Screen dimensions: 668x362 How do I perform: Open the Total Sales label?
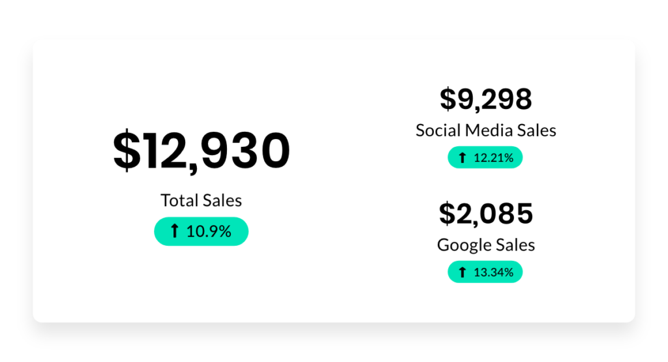(x=201, y=200)
